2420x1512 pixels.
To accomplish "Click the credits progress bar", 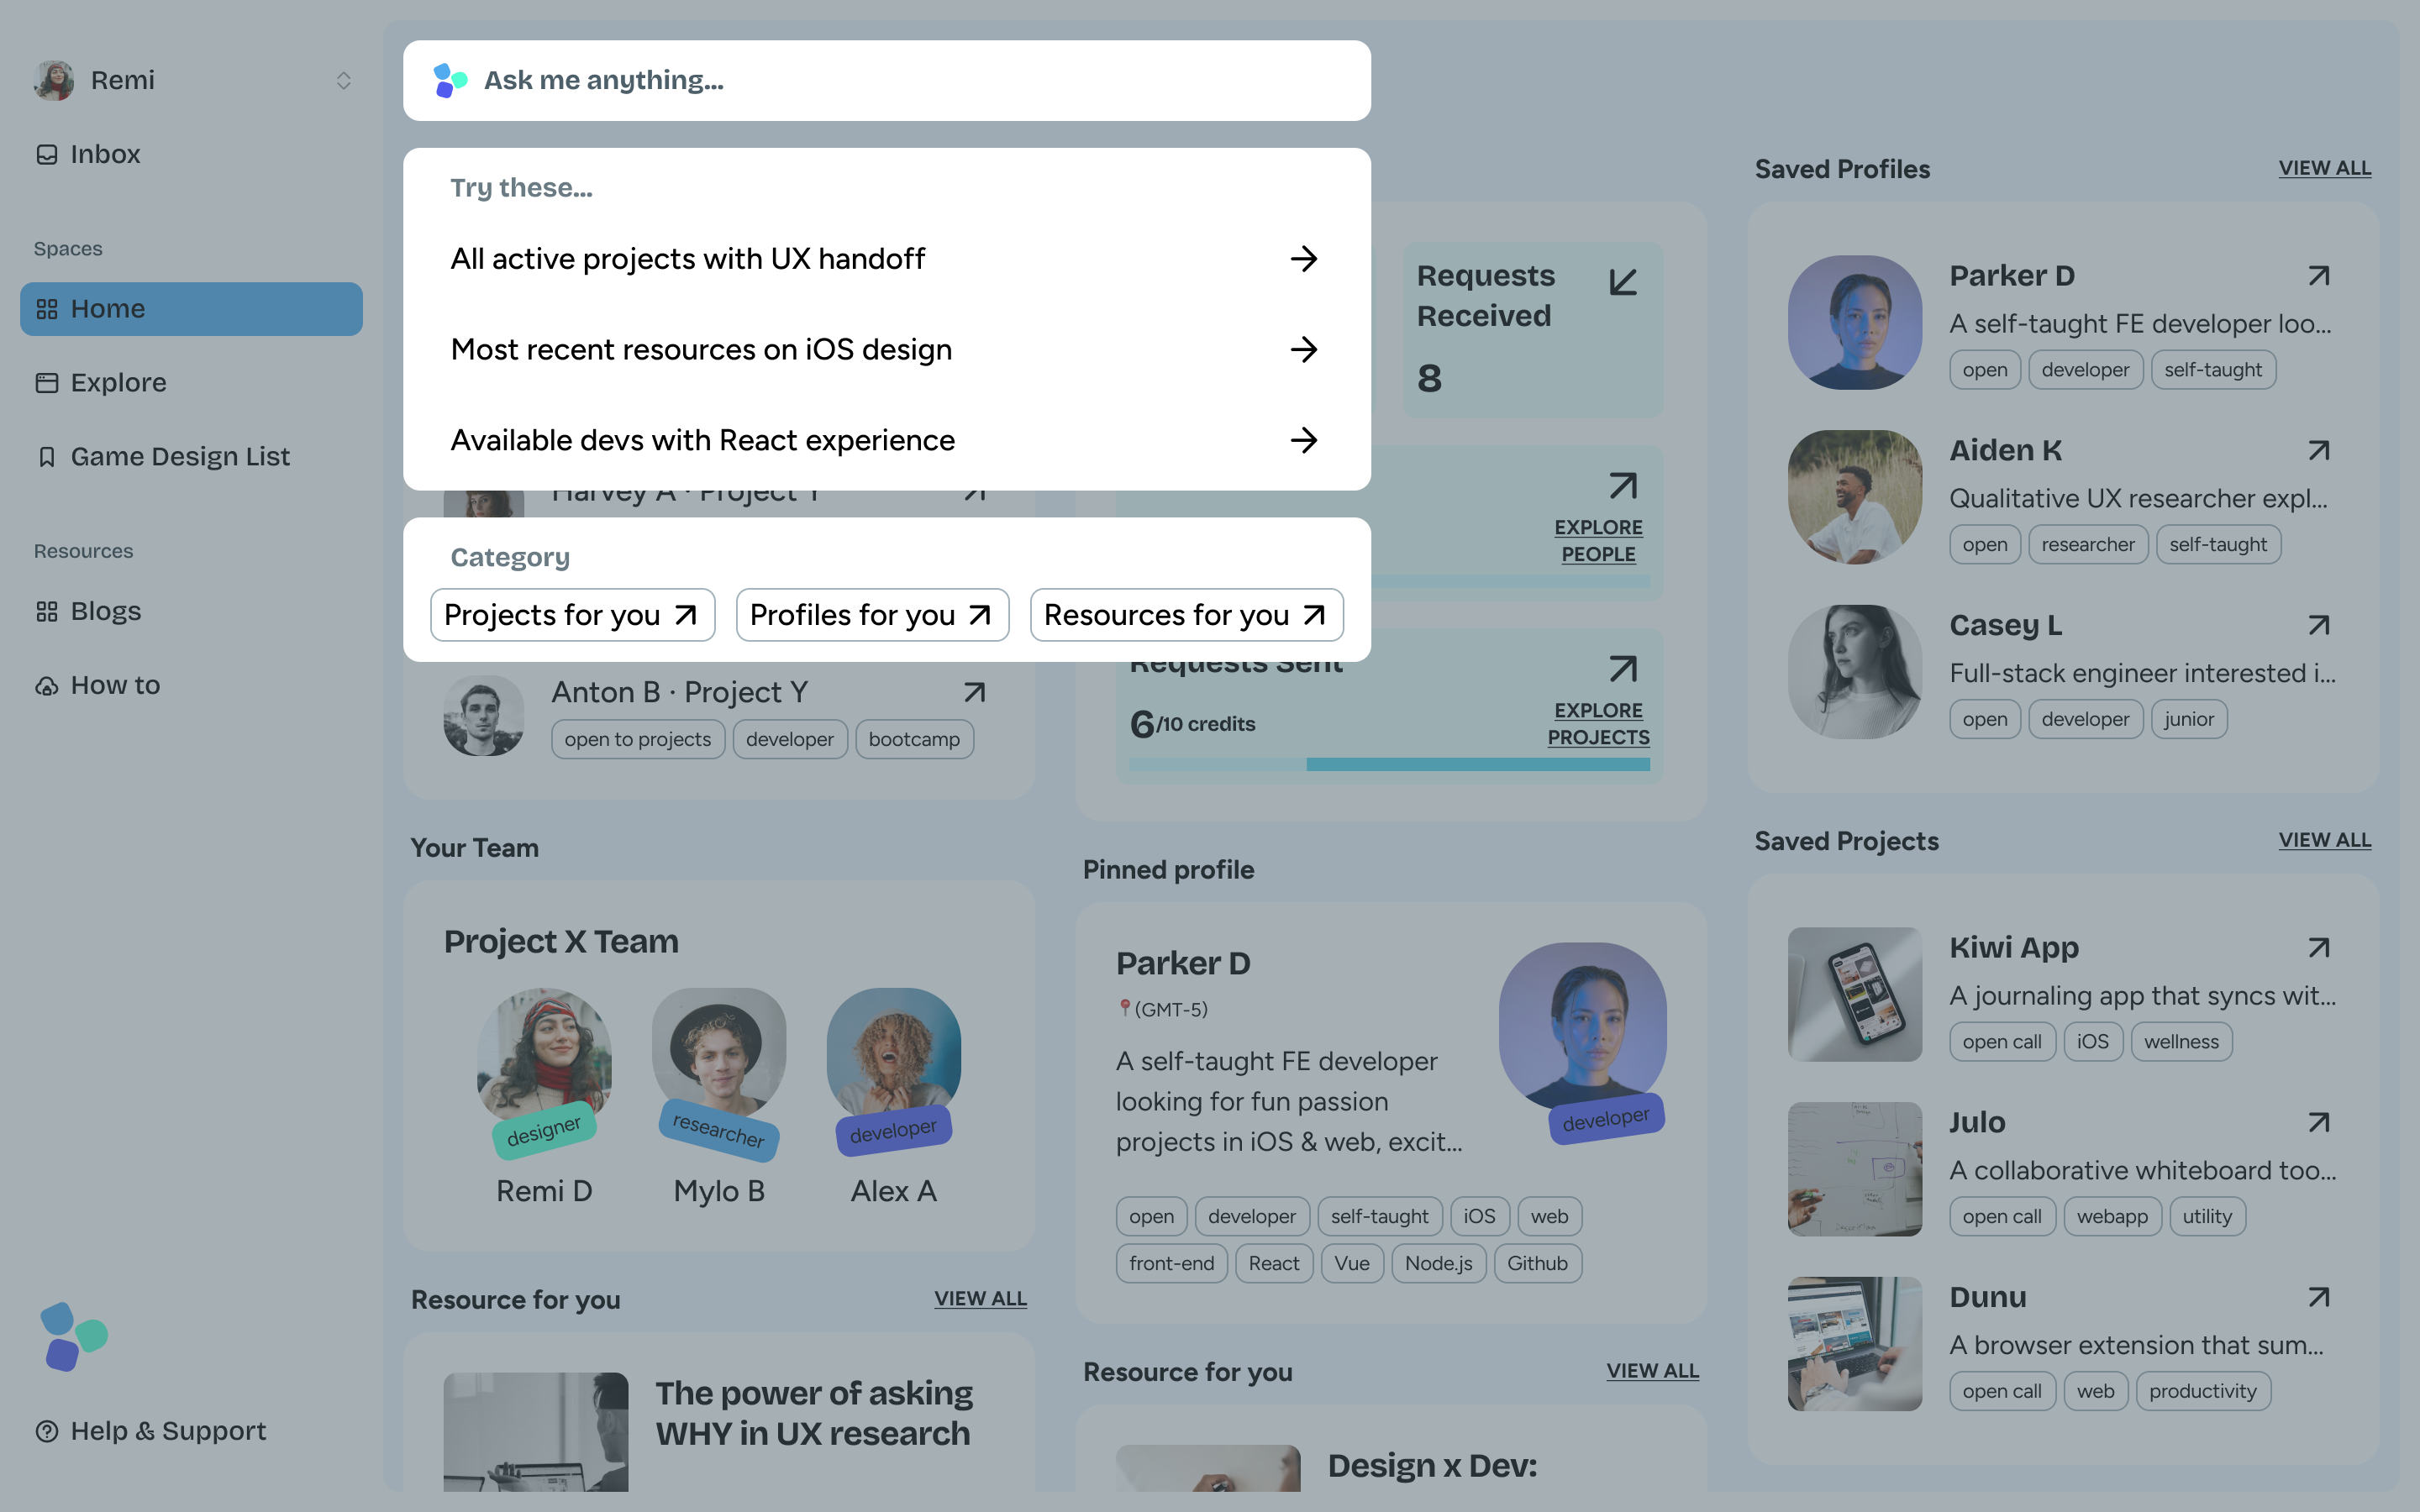I will [1389, 764].
